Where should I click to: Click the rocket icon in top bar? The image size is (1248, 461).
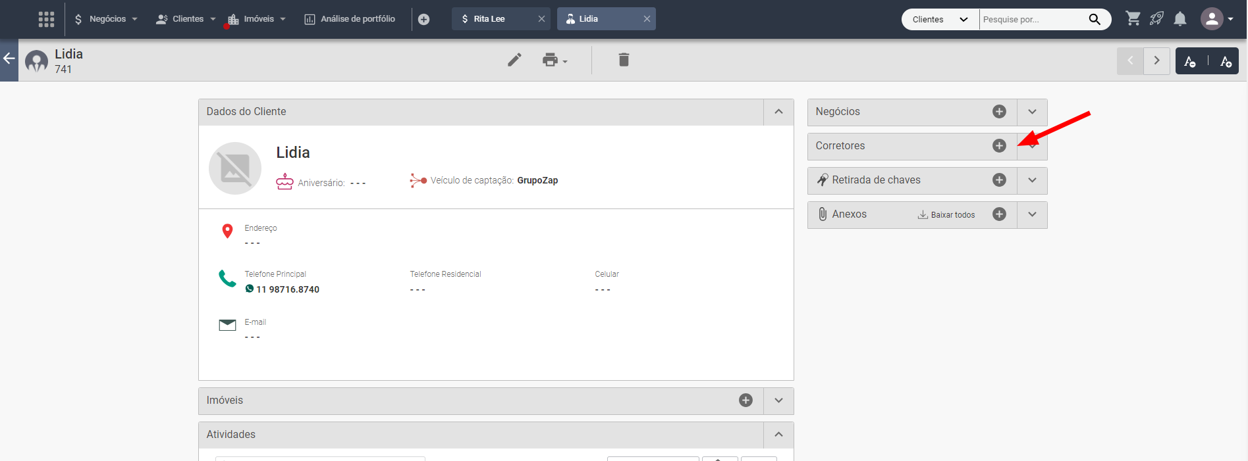click(x=1156, y=19)
